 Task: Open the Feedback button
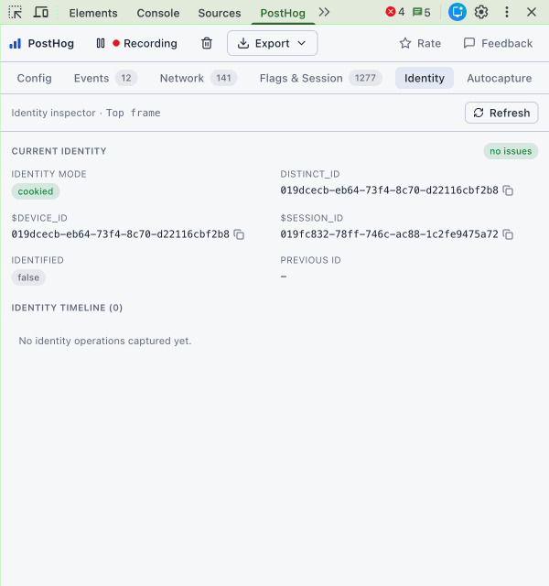coord(498,43)
